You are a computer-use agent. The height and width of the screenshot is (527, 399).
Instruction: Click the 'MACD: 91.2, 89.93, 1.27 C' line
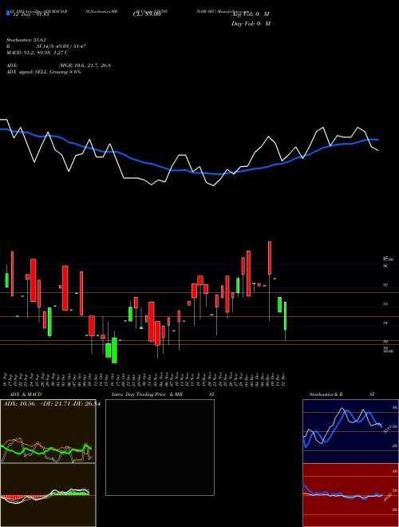coord(38,53)
